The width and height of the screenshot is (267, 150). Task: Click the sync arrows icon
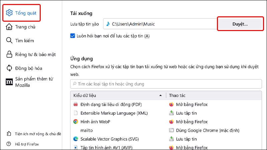pos(9,68)
